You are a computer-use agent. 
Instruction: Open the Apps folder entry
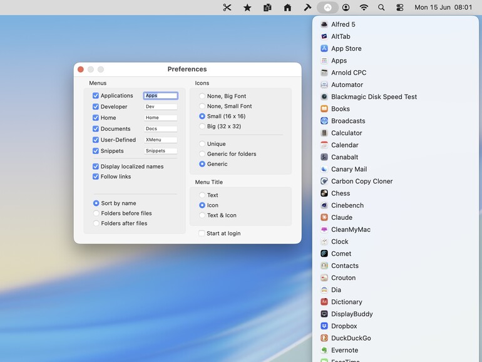click(x=396, y=61)
